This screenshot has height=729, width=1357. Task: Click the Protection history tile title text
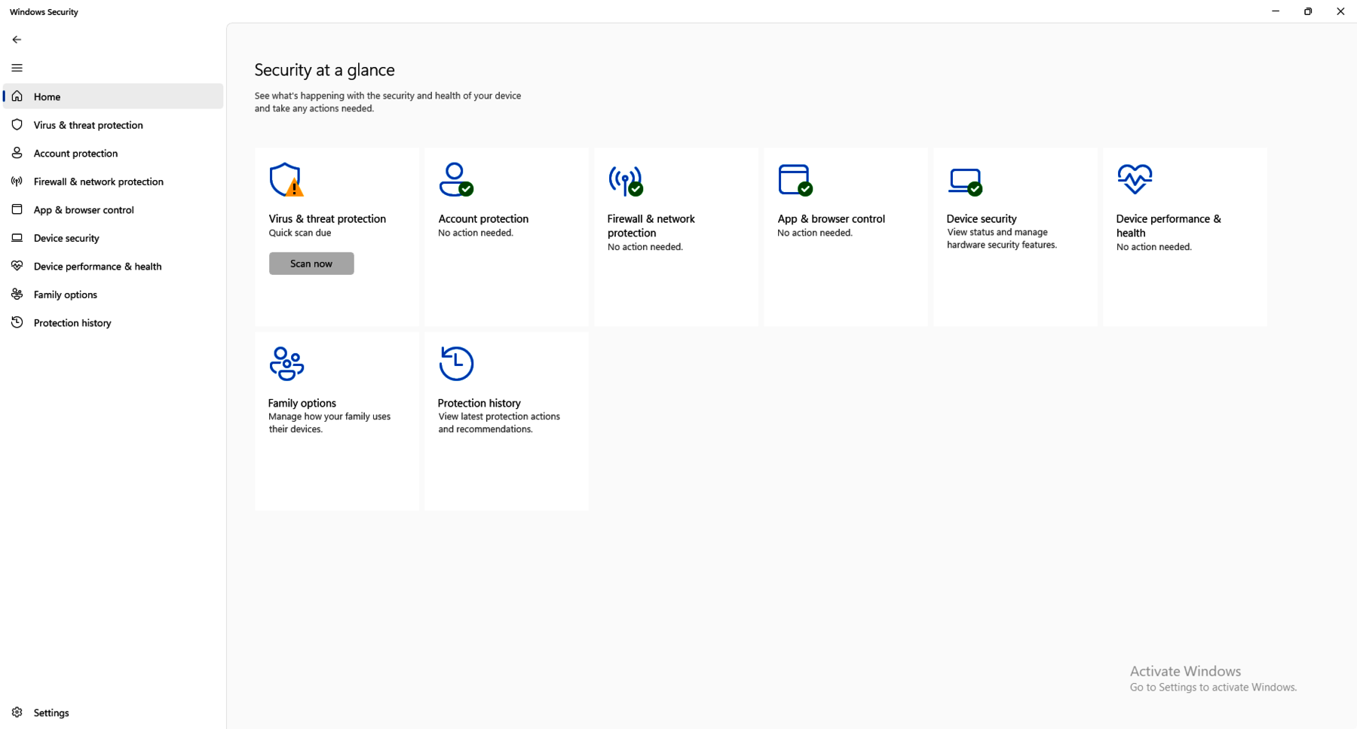pyautogui.click(x=479, y=403)
